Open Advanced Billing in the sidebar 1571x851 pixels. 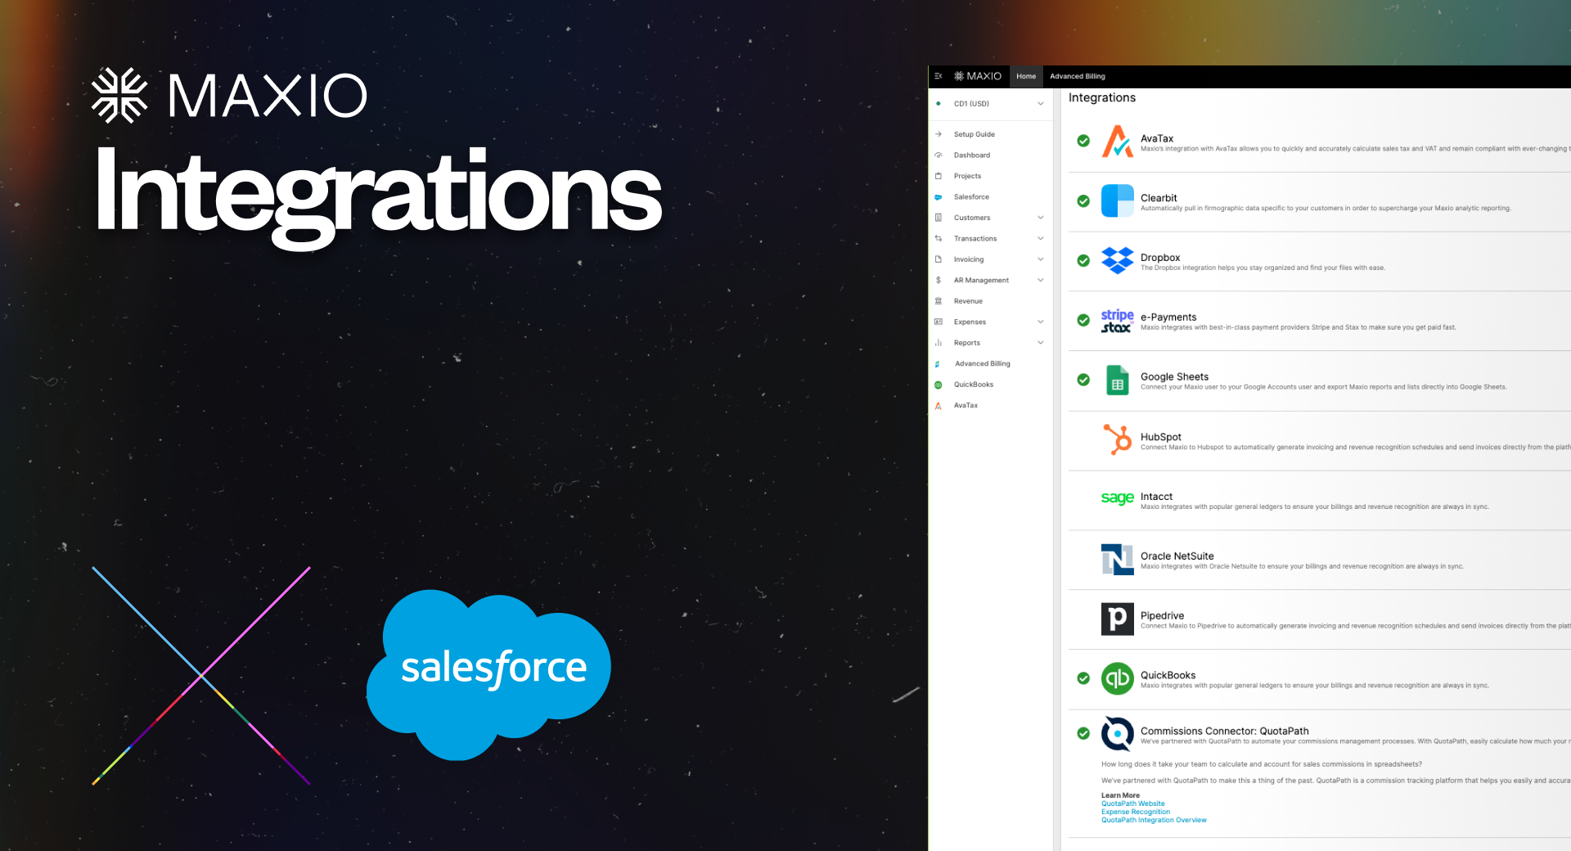click(982, 364)
